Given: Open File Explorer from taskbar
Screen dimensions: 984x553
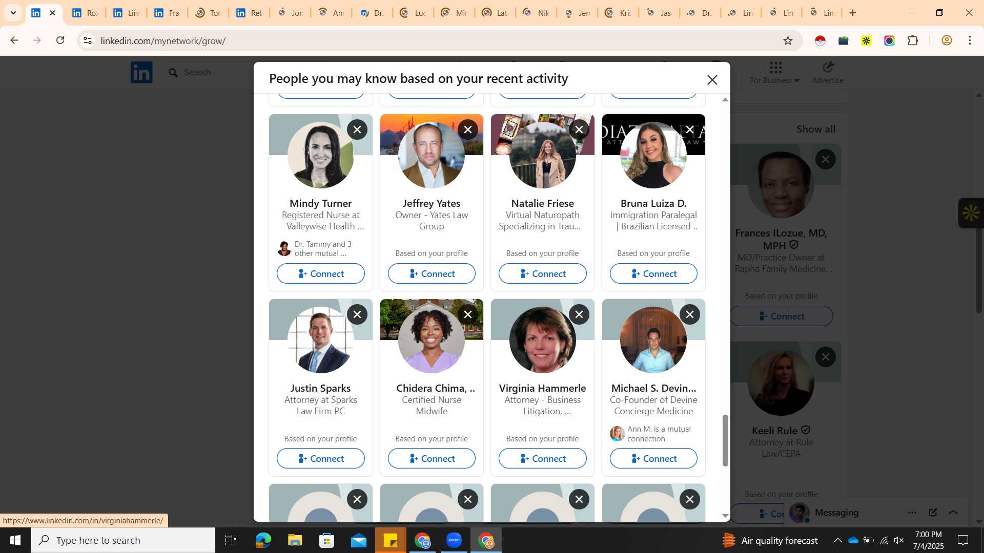Looking at the screenshot, I should click(295, 540).
